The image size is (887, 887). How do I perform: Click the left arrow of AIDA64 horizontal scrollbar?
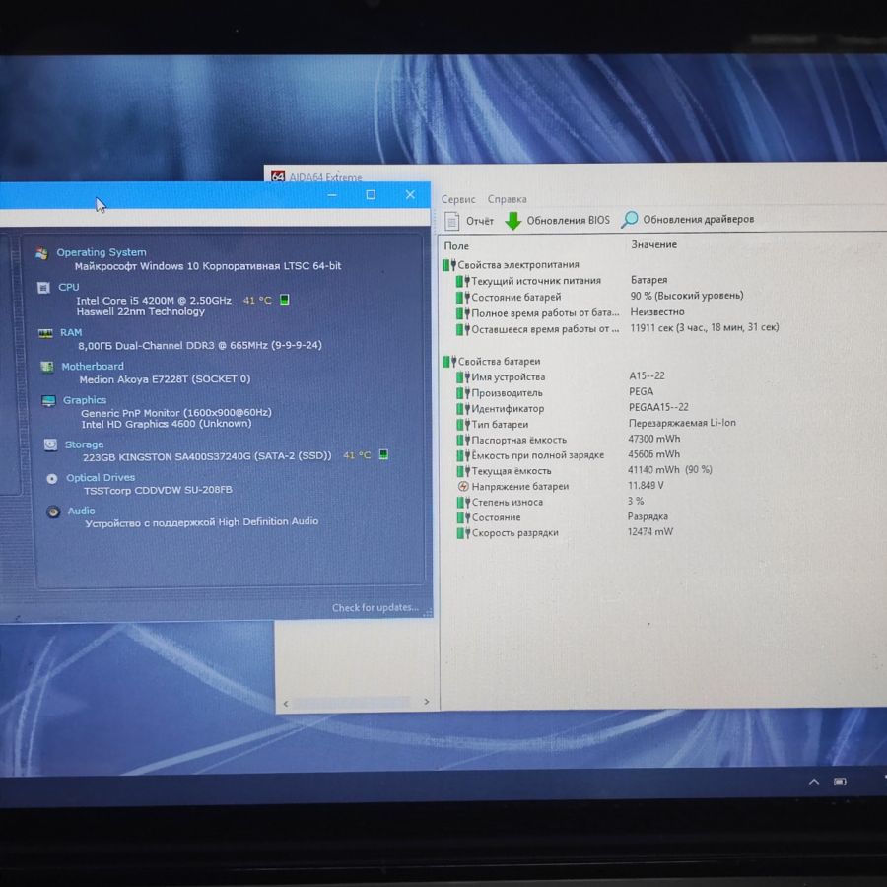286,703
